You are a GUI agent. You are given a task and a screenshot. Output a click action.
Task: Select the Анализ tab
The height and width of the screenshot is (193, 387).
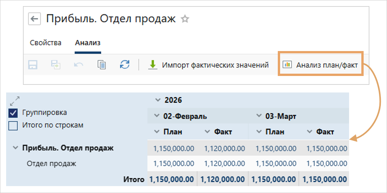(88, 43)
